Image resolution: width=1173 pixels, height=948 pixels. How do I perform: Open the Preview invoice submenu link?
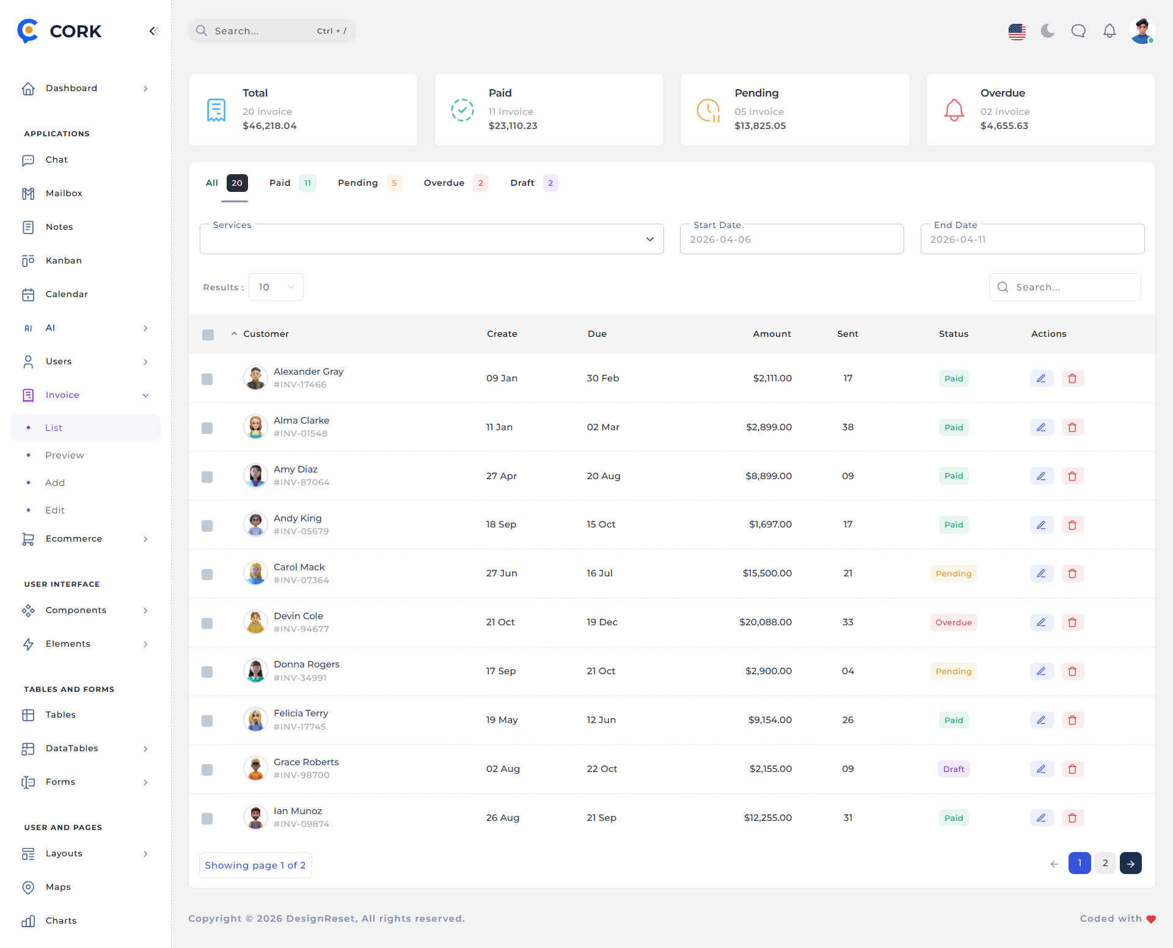pyautogui.click(x=65, y=455)
